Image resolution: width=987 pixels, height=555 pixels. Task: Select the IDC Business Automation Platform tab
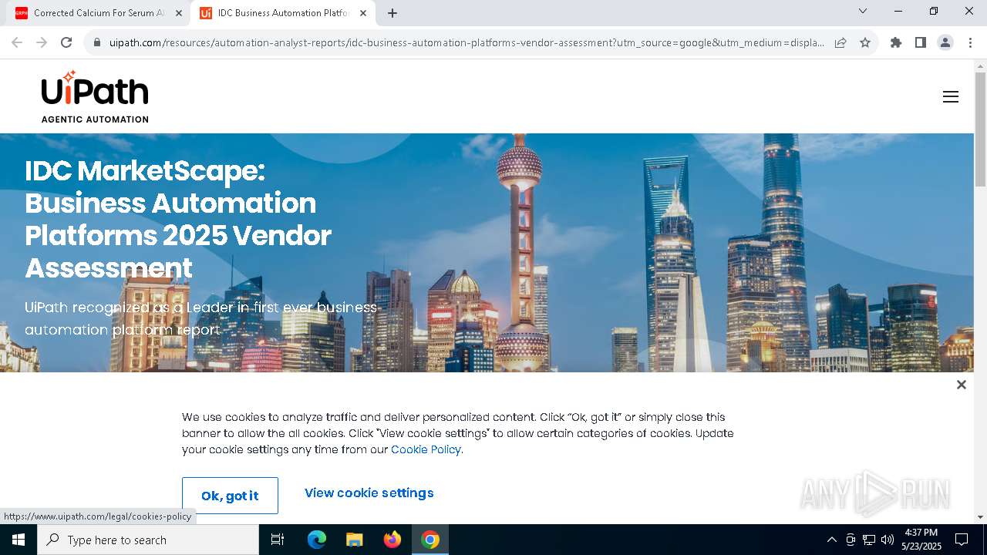click(282, 13)
